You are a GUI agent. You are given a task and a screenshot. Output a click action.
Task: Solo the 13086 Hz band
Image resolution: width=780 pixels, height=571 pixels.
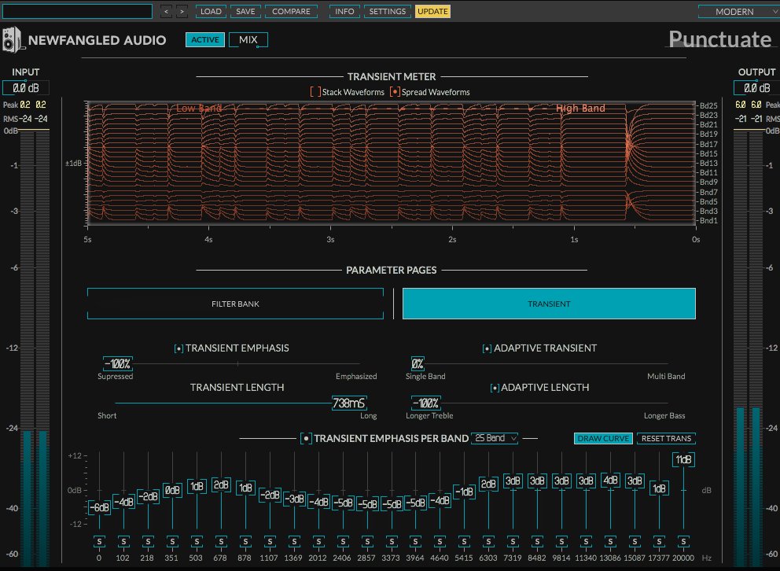tap(611, 541)
